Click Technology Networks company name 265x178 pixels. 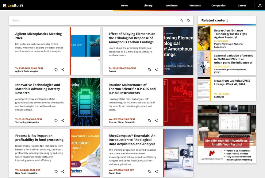[x=27, y=122]
